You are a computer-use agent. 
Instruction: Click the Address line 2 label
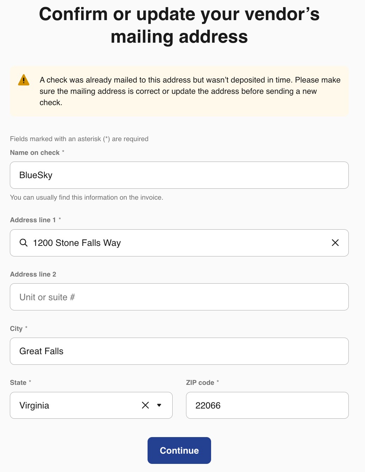33,274
